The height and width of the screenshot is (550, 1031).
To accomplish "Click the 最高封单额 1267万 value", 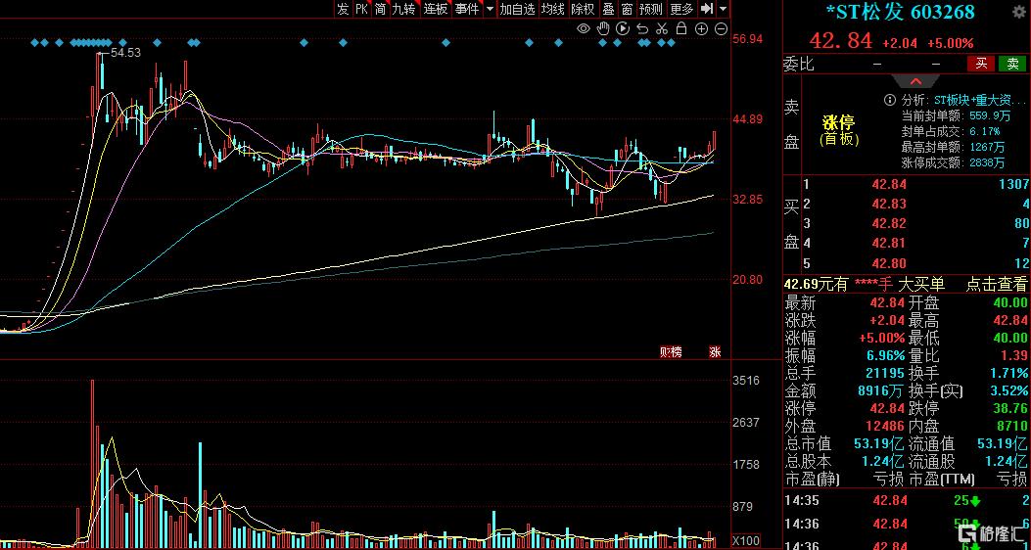I will 987,147.
